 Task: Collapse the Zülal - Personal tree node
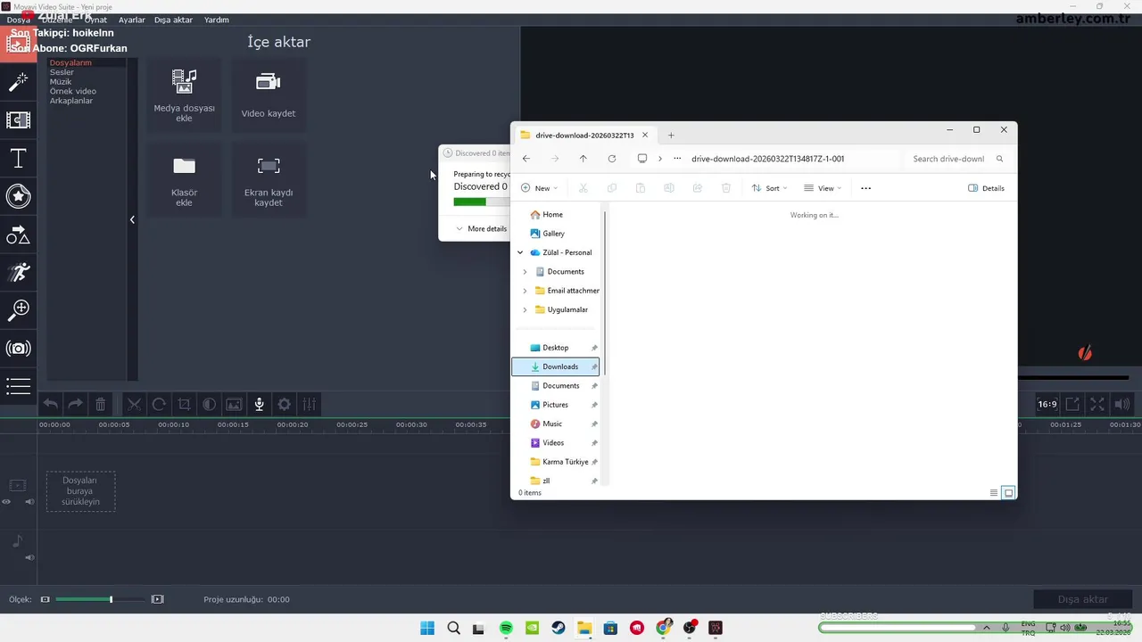(520, 252)
